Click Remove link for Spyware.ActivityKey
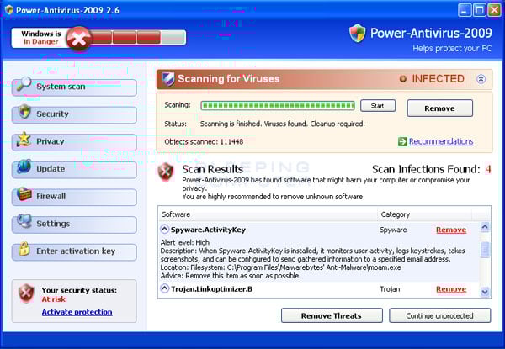Screen dimensions: 505x349 tap(451, 230)
